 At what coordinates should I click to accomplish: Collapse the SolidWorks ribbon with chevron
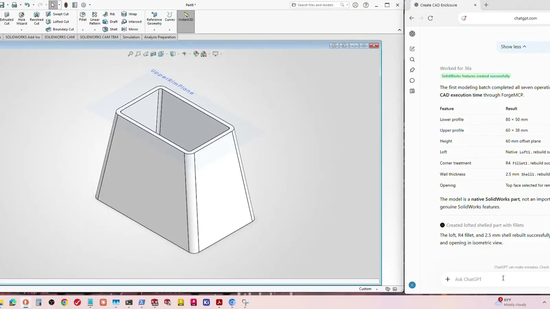399,30
